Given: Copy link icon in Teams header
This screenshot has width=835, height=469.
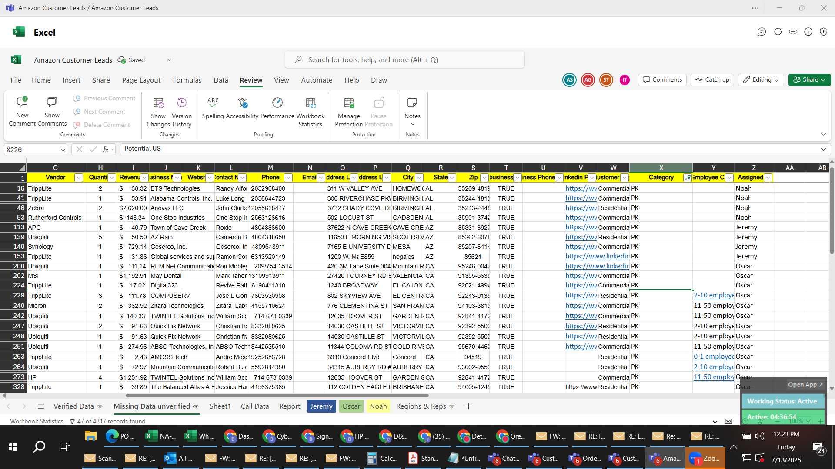Looking at the screenshot, I should [793, 32].
